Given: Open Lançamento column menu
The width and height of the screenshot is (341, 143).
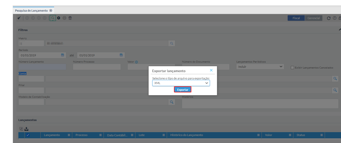Looking at the screenshot, I should pyautogui.click(x=69, y=135).
